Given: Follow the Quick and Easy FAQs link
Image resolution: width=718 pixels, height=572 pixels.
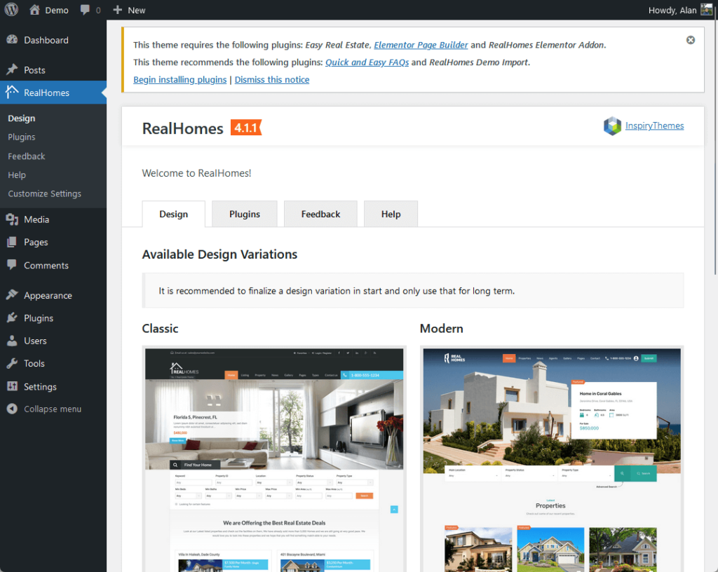Looking at the screenshot, I should (367, 62).
